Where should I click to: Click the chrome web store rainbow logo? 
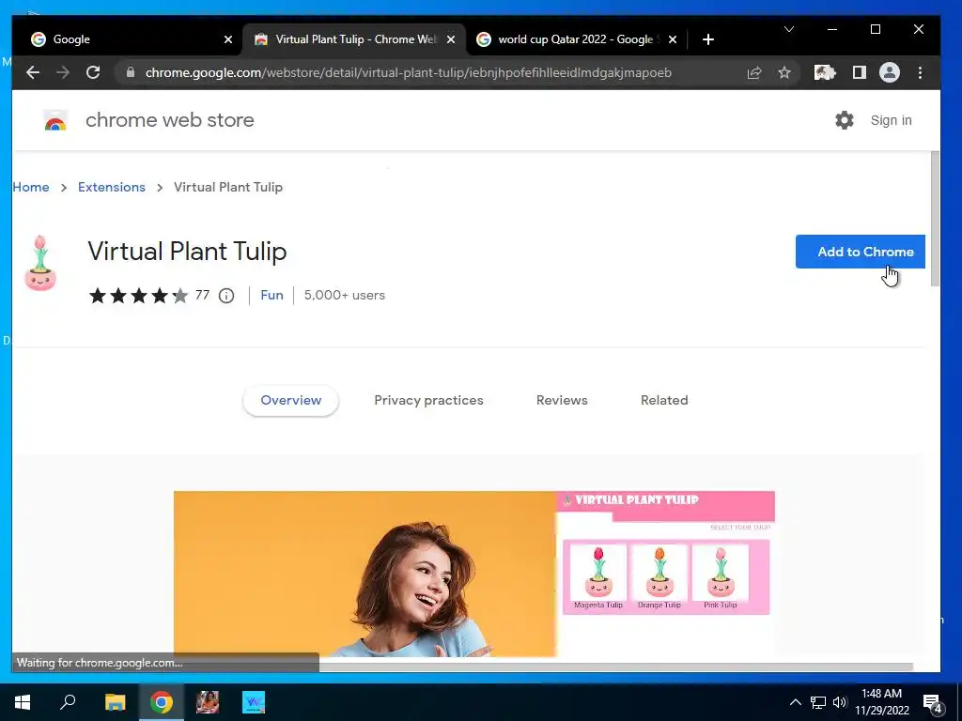[x=55, y=121]
